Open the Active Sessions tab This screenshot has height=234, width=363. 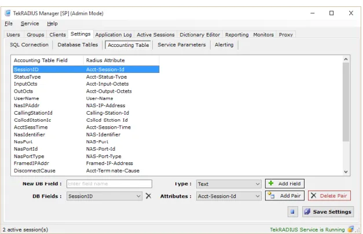156,35
